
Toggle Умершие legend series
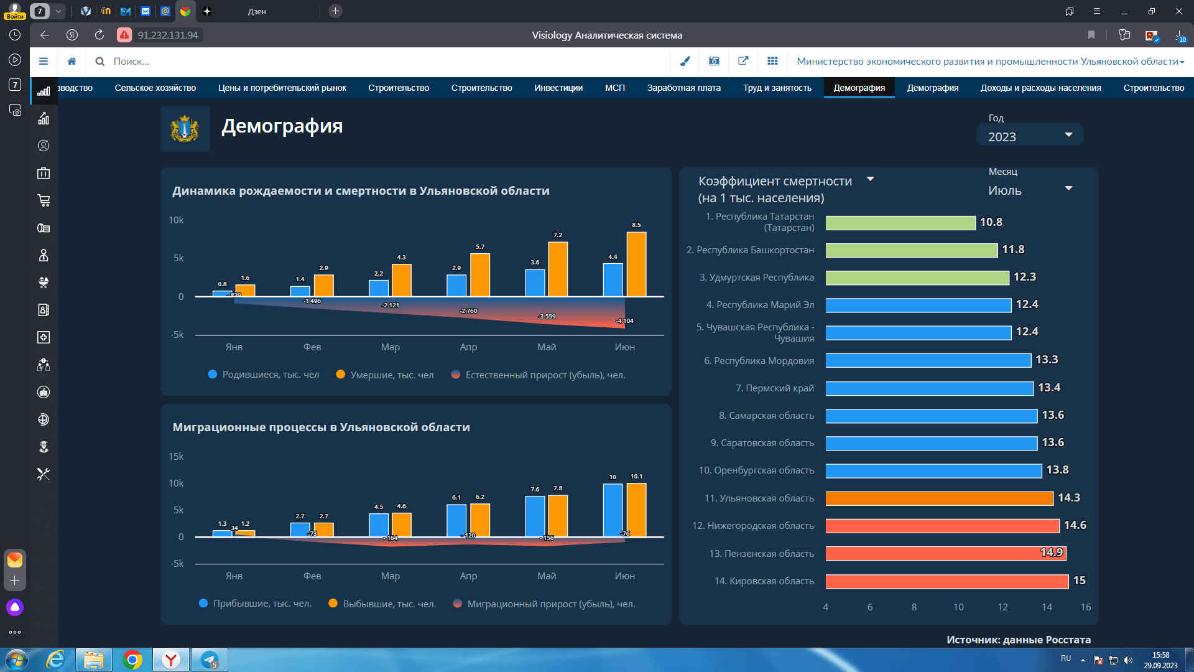coord(385,375)
